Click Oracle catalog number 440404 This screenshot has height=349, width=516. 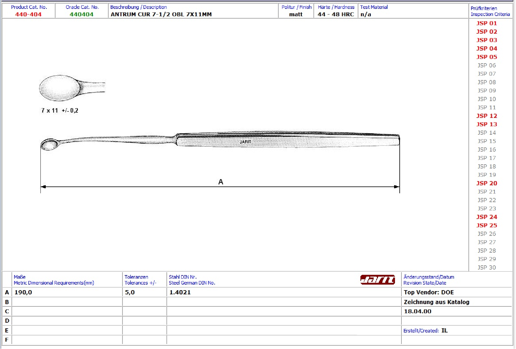[x=81, y=14]
